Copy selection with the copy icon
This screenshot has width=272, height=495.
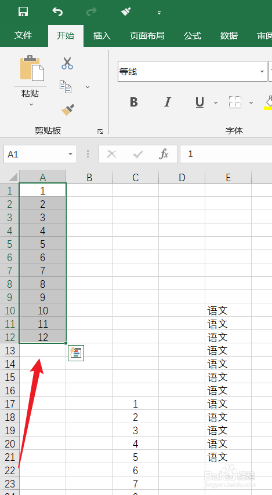(x=66, y=86)
